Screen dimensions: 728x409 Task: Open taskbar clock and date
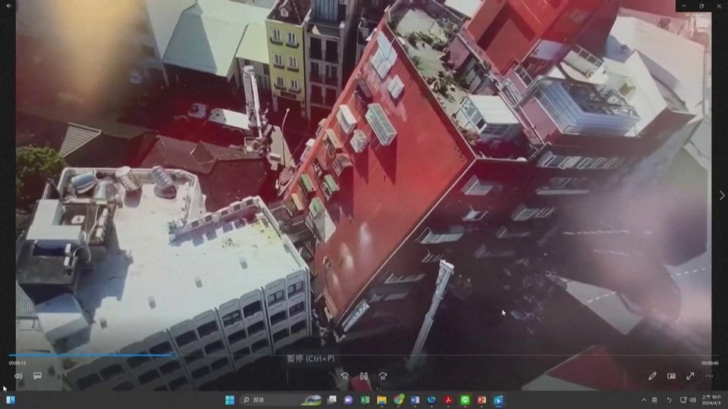click(x=711, y=400)
